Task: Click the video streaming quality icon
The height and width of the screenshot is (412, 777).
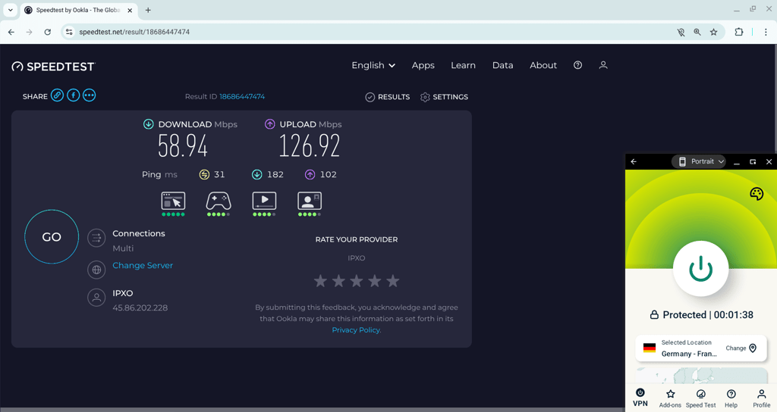Action: tap(264, 201)
